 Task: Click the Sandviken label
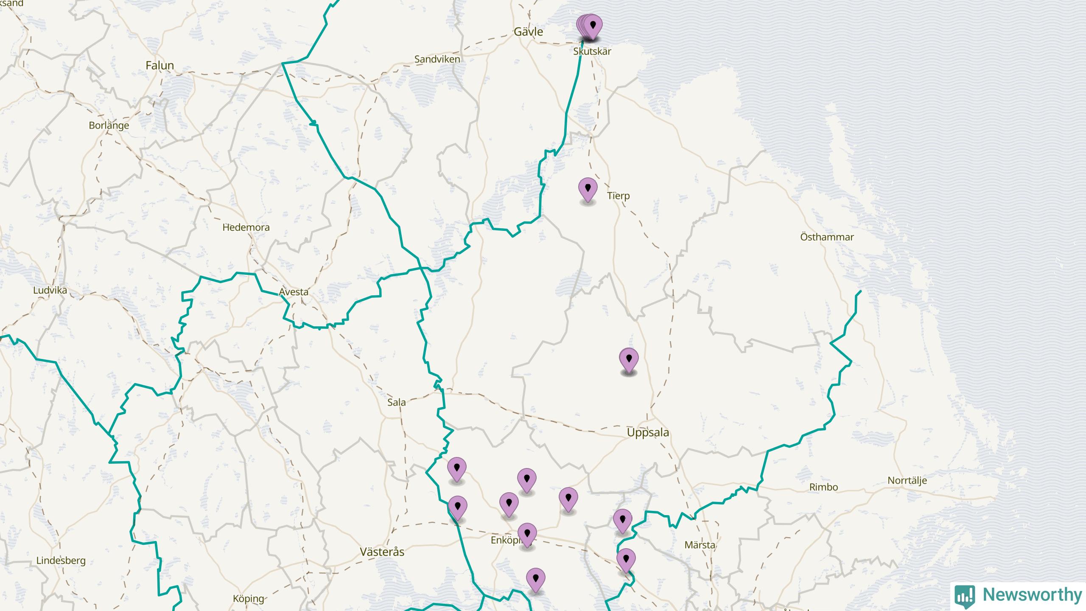(437, 59)
